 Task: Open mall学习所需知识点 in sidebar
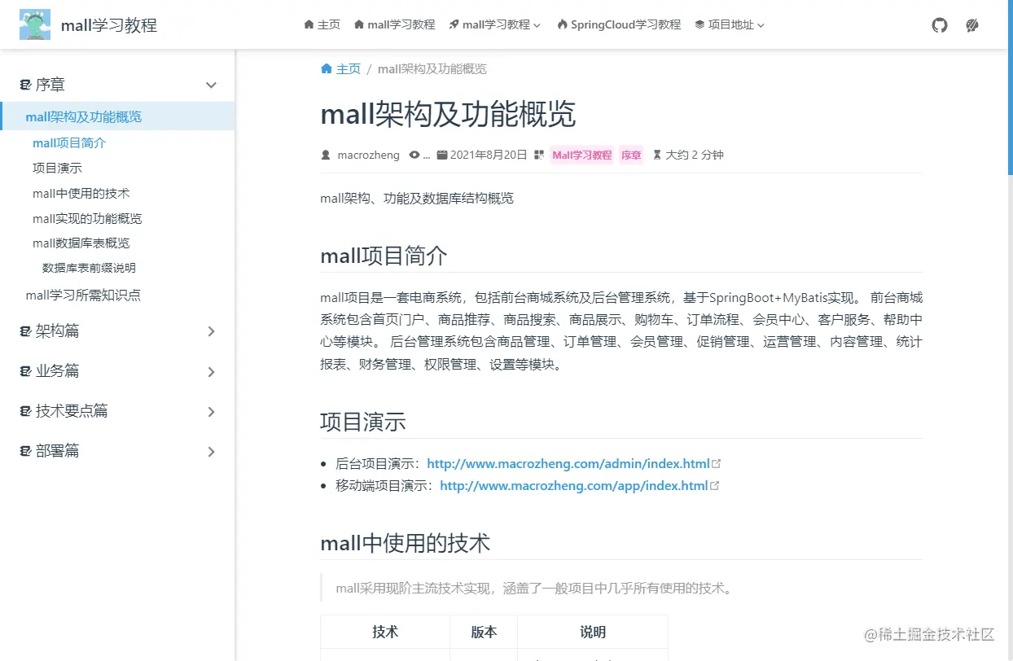[x=83, y=295]
